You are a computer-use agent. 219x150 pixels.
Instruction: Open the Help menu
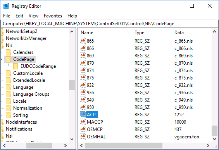(x=72, y=16)
